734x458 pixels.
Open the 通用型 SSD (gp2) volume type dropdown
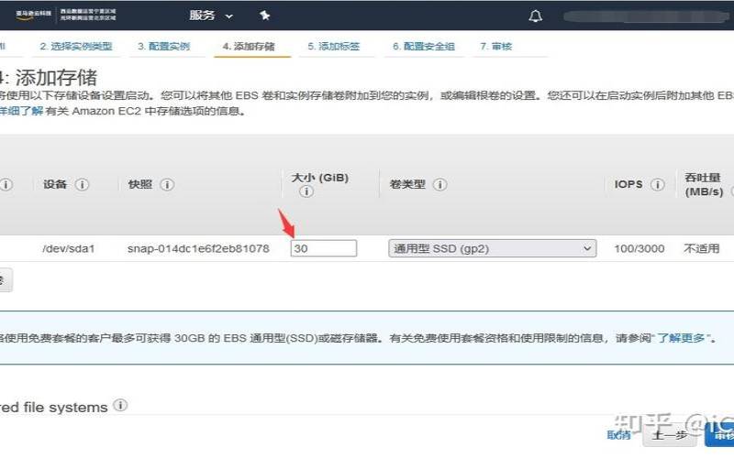pos(492,248)
